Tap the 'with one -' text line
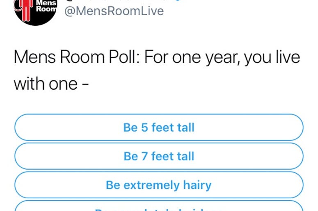 [51, 84]
